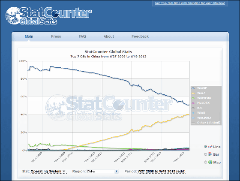Select the Bar chart radio button

click(206, 154)
